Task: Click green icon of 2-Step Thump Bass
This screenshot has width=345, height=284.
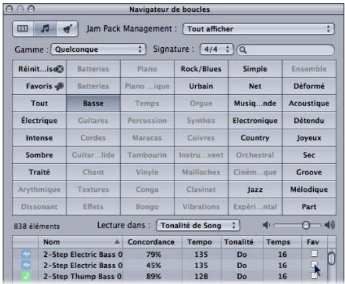Action: click(x=27, y=276)
